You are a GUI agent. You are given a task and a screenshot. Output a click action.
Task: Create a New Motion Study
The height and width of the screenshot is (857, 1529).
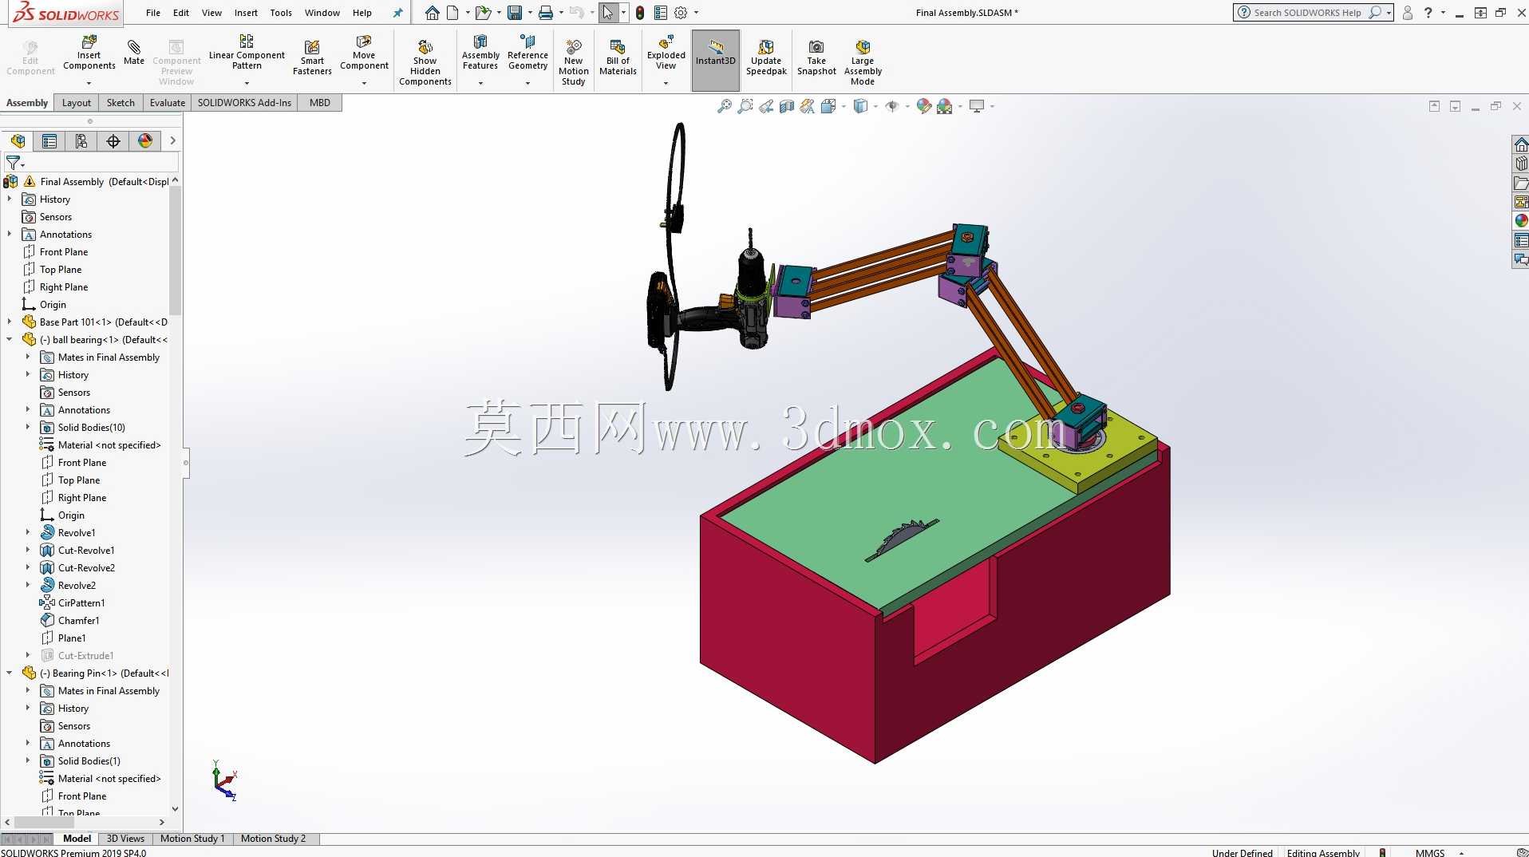573,62
